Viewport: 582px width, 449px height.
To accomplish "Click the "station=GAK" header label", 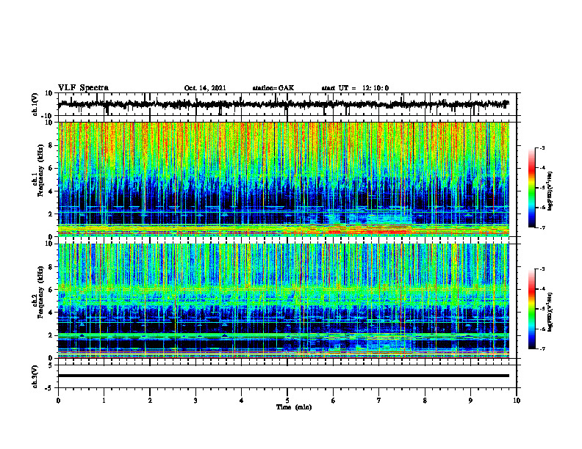I will pos(273,88).
